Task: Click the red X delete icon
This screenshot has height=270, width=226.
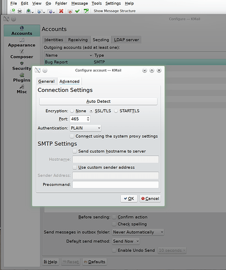Action: pos(61,11)
